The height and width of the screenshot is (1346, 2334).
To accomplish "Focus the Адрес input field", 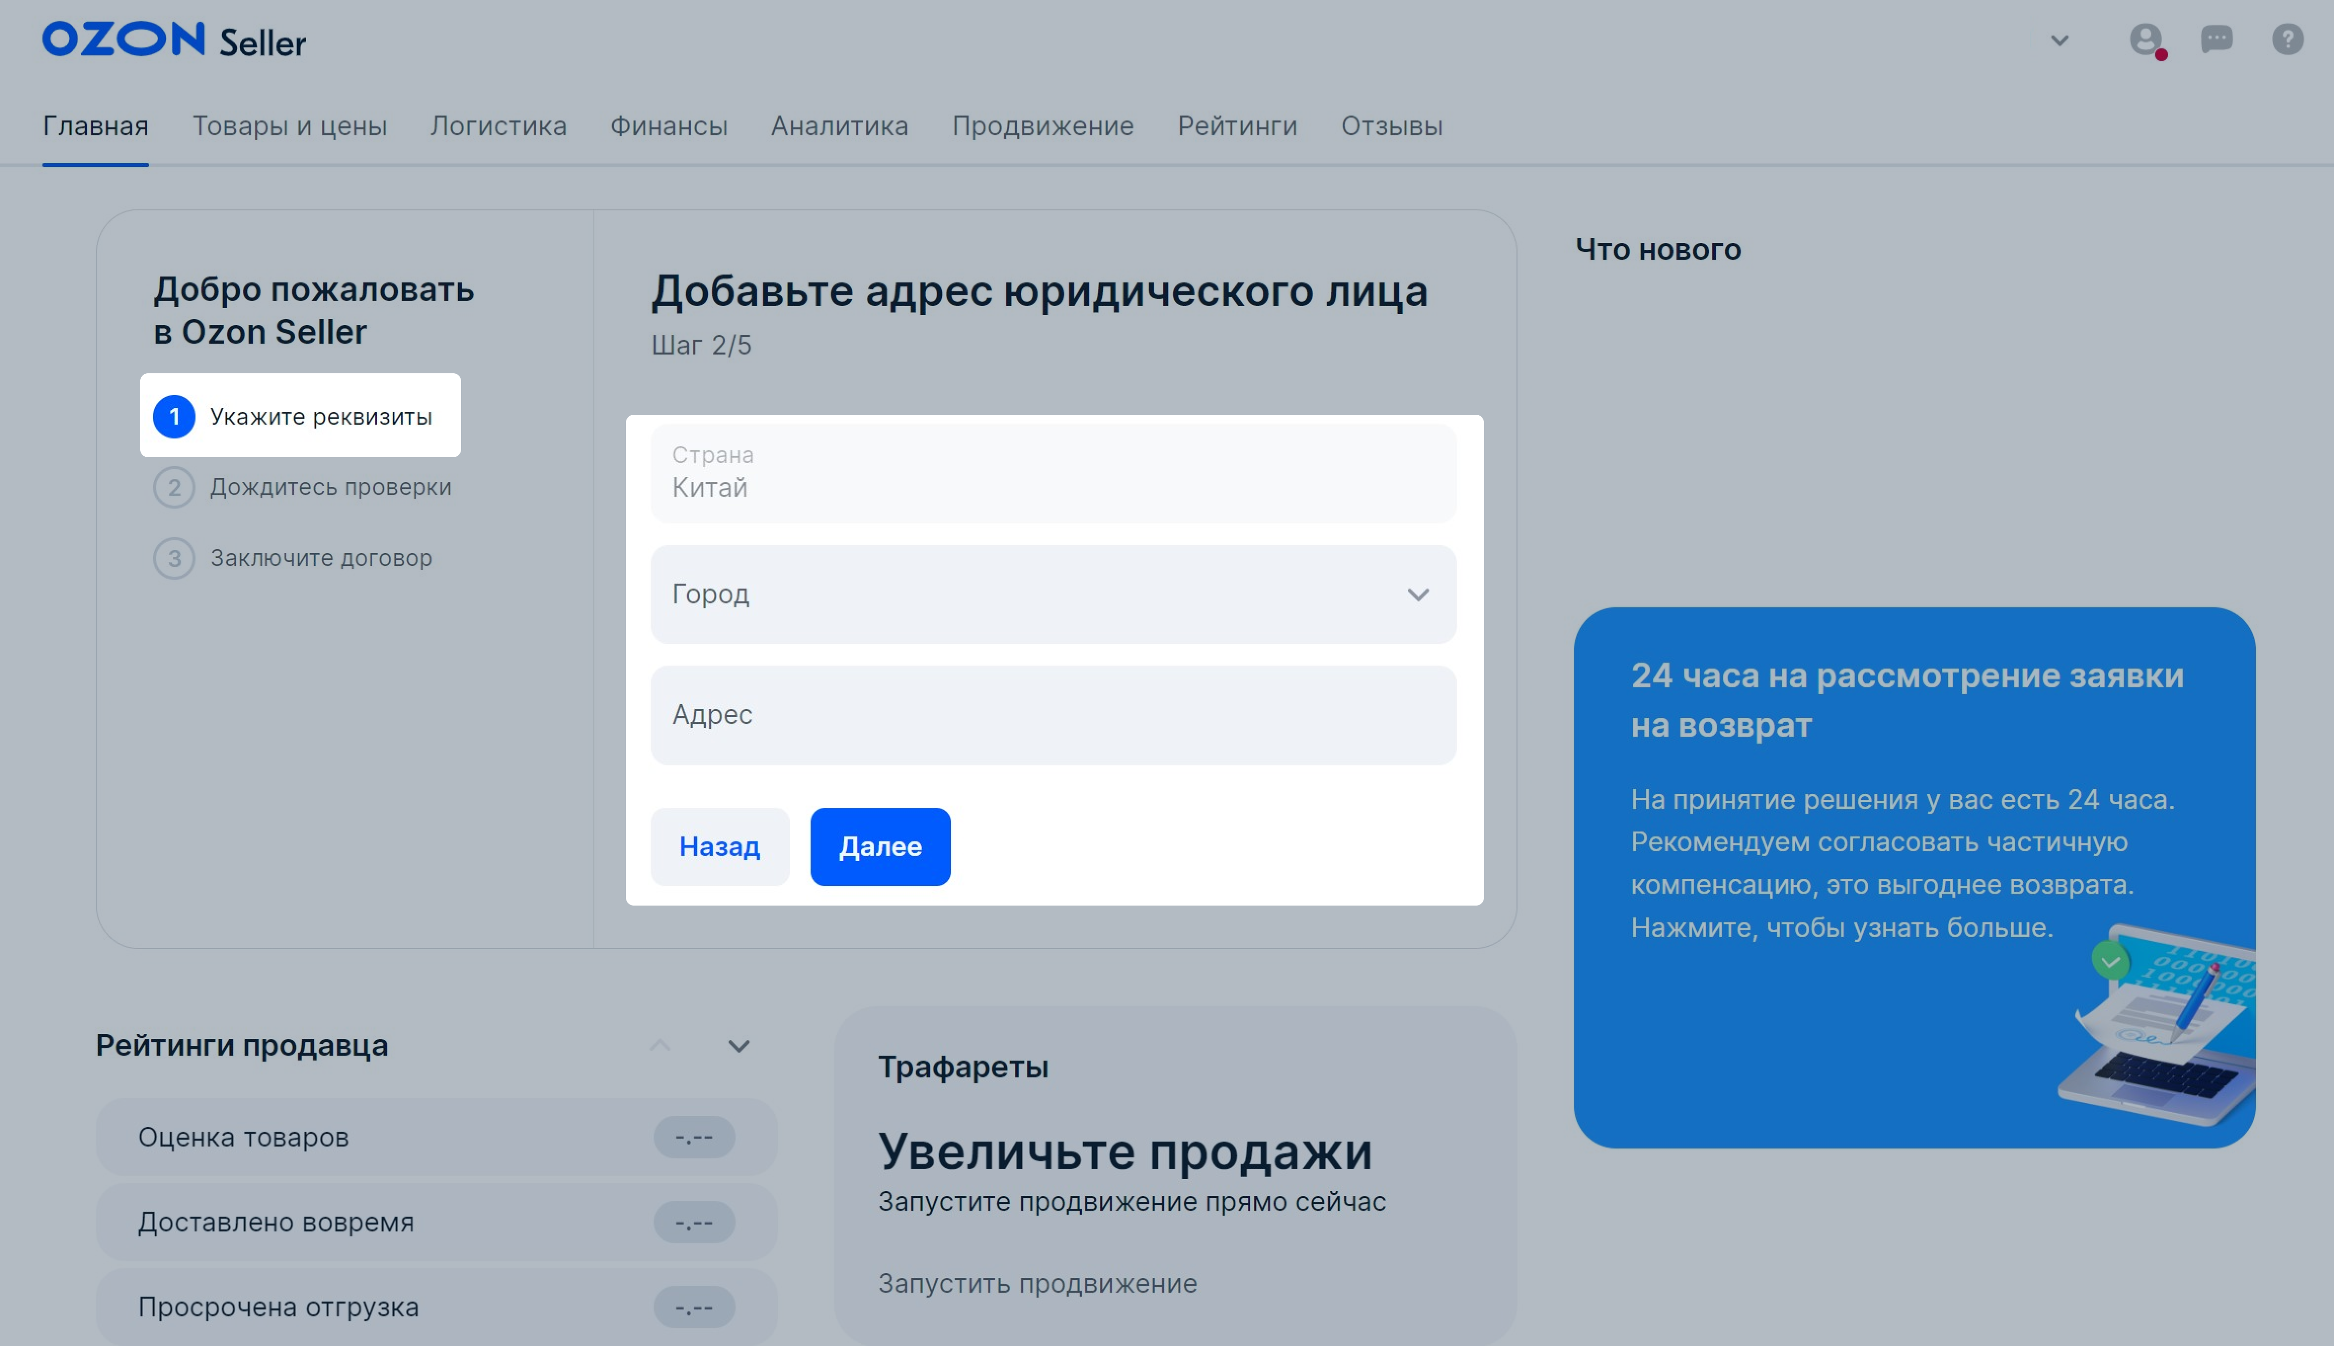I will [1053, 715].
